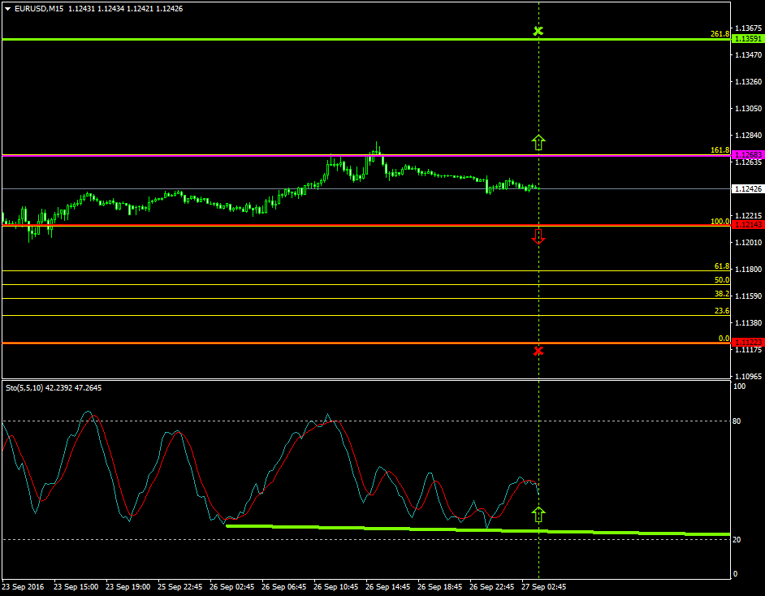Image resolution: width=765 pixels, height=596 pixels.
Task: Select the 161.8 Fibonacci level label
Action: (x=720, y=150)
